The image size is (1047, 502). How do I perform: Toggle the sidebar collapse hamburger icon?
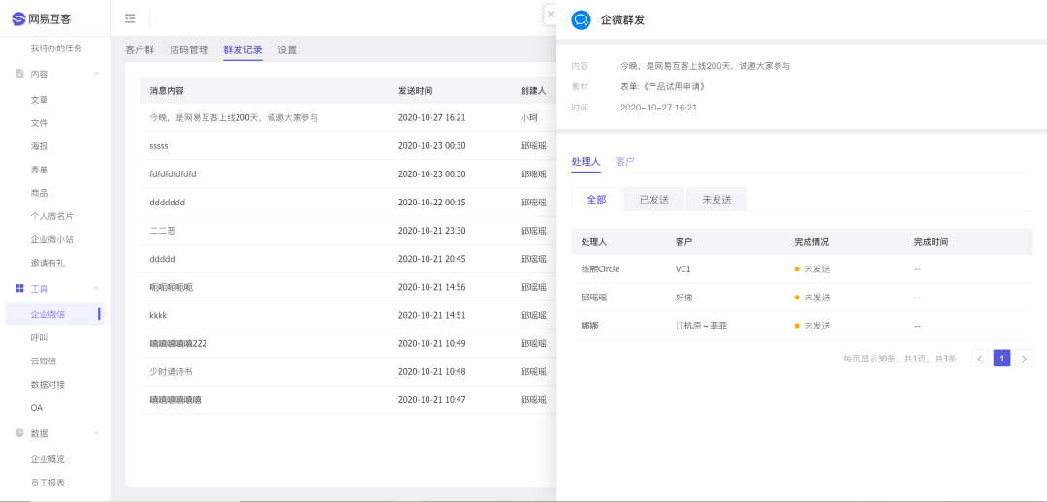[130, 18]
